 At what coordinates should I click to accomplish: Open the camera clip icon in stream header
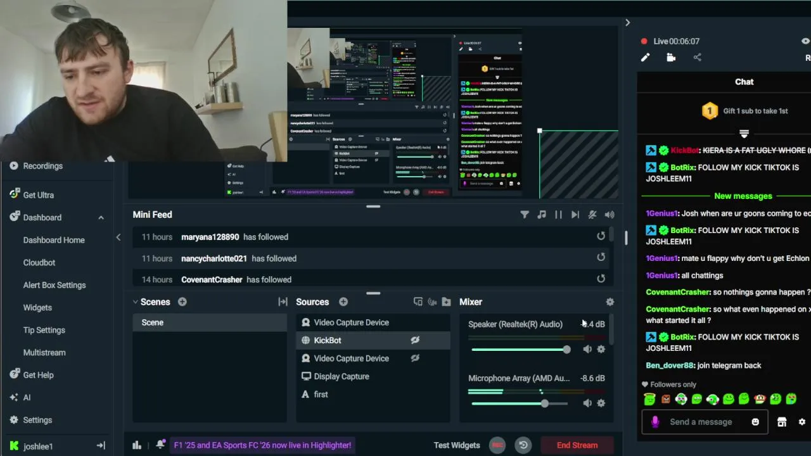point(671,58)
